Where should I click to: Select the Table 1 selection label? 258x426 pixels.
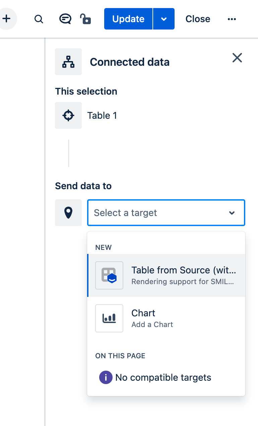point(102,116)
